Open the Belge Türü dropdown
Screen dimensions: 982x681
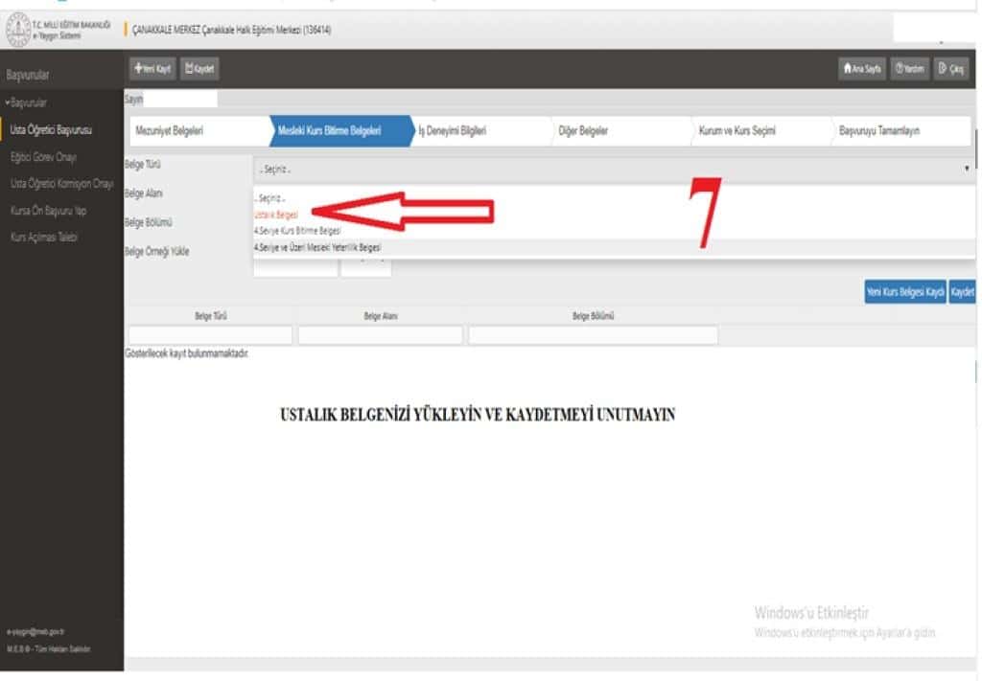point(612,168)
